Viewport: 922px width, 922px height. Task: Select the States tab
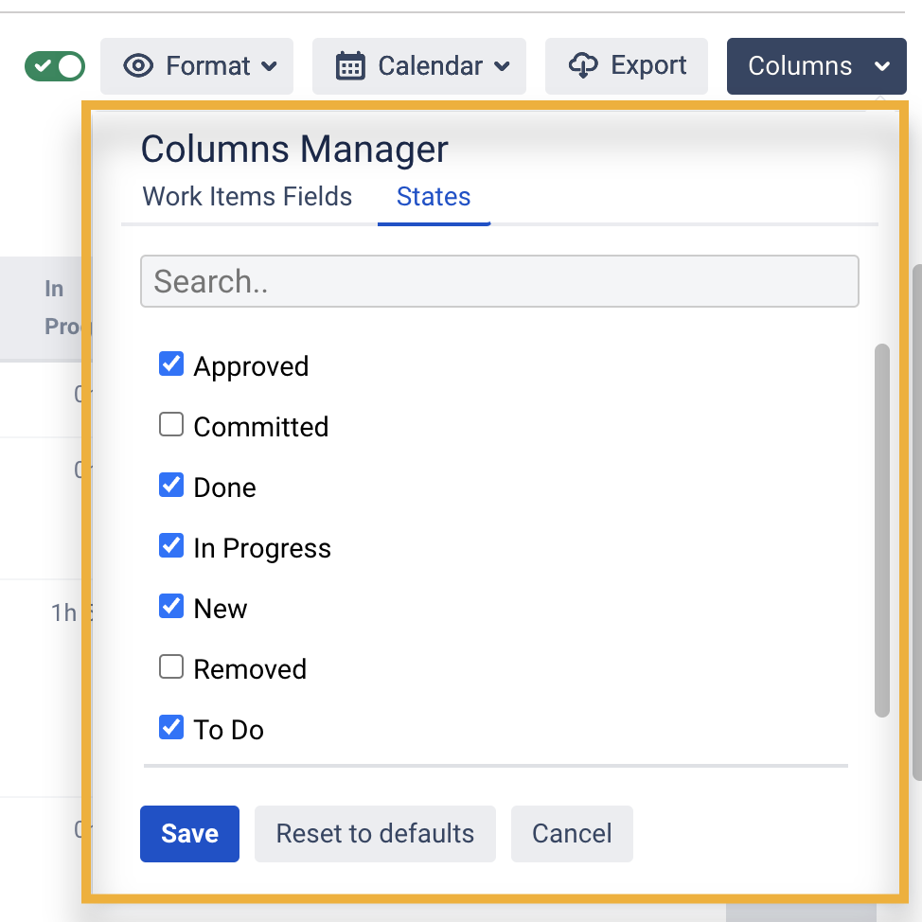coord(434,197)
